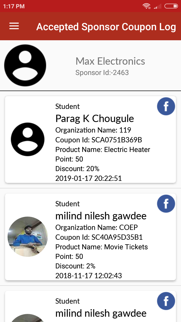Open milind nilesh gawdee's profile photo

28,236
